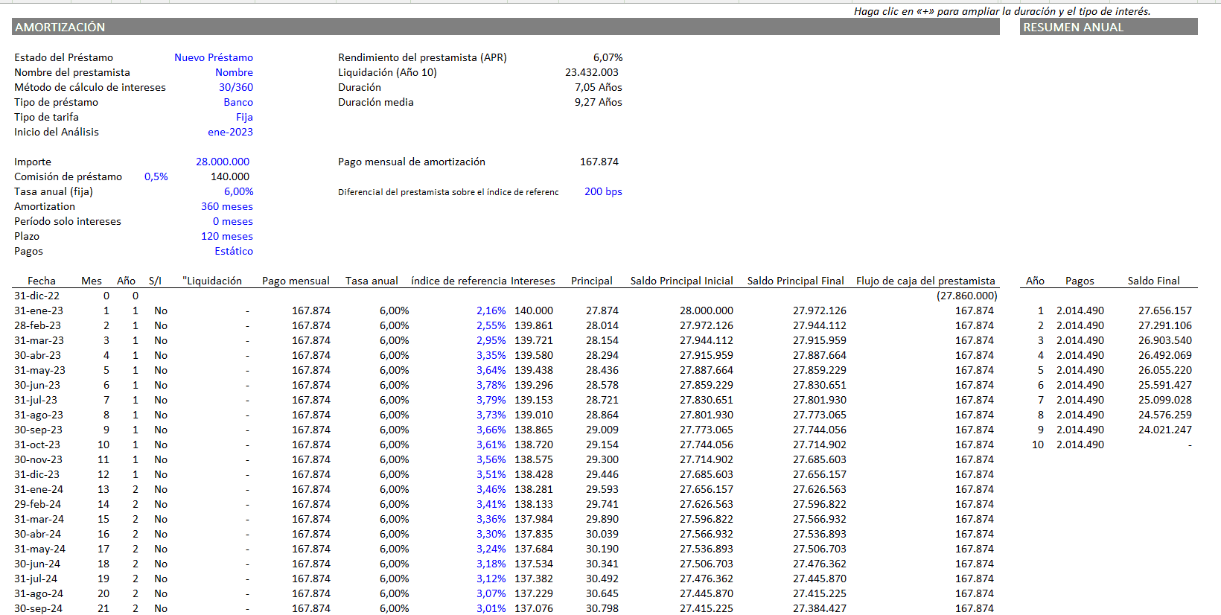Select the 0,5% loan commission rate cell
This screenshot has height=615, width=1221.
(x=156, y=176)
